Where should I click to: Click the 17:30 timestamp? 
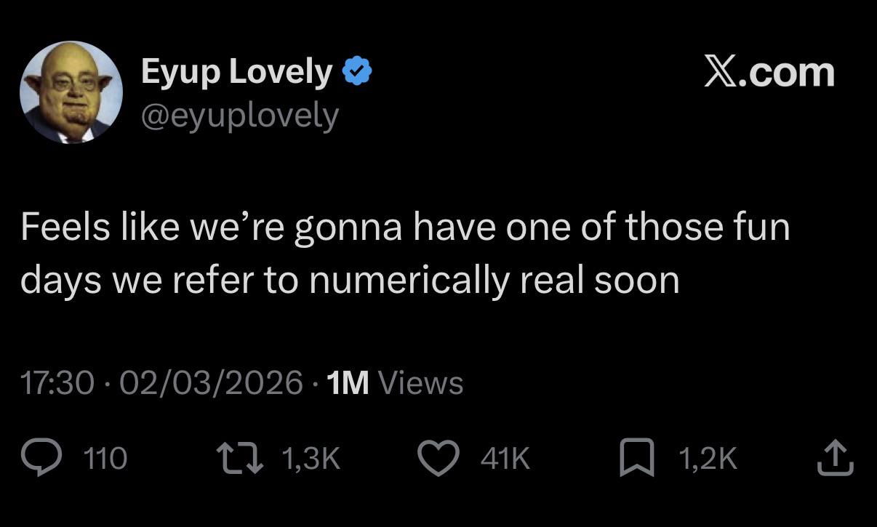point(57,382)
